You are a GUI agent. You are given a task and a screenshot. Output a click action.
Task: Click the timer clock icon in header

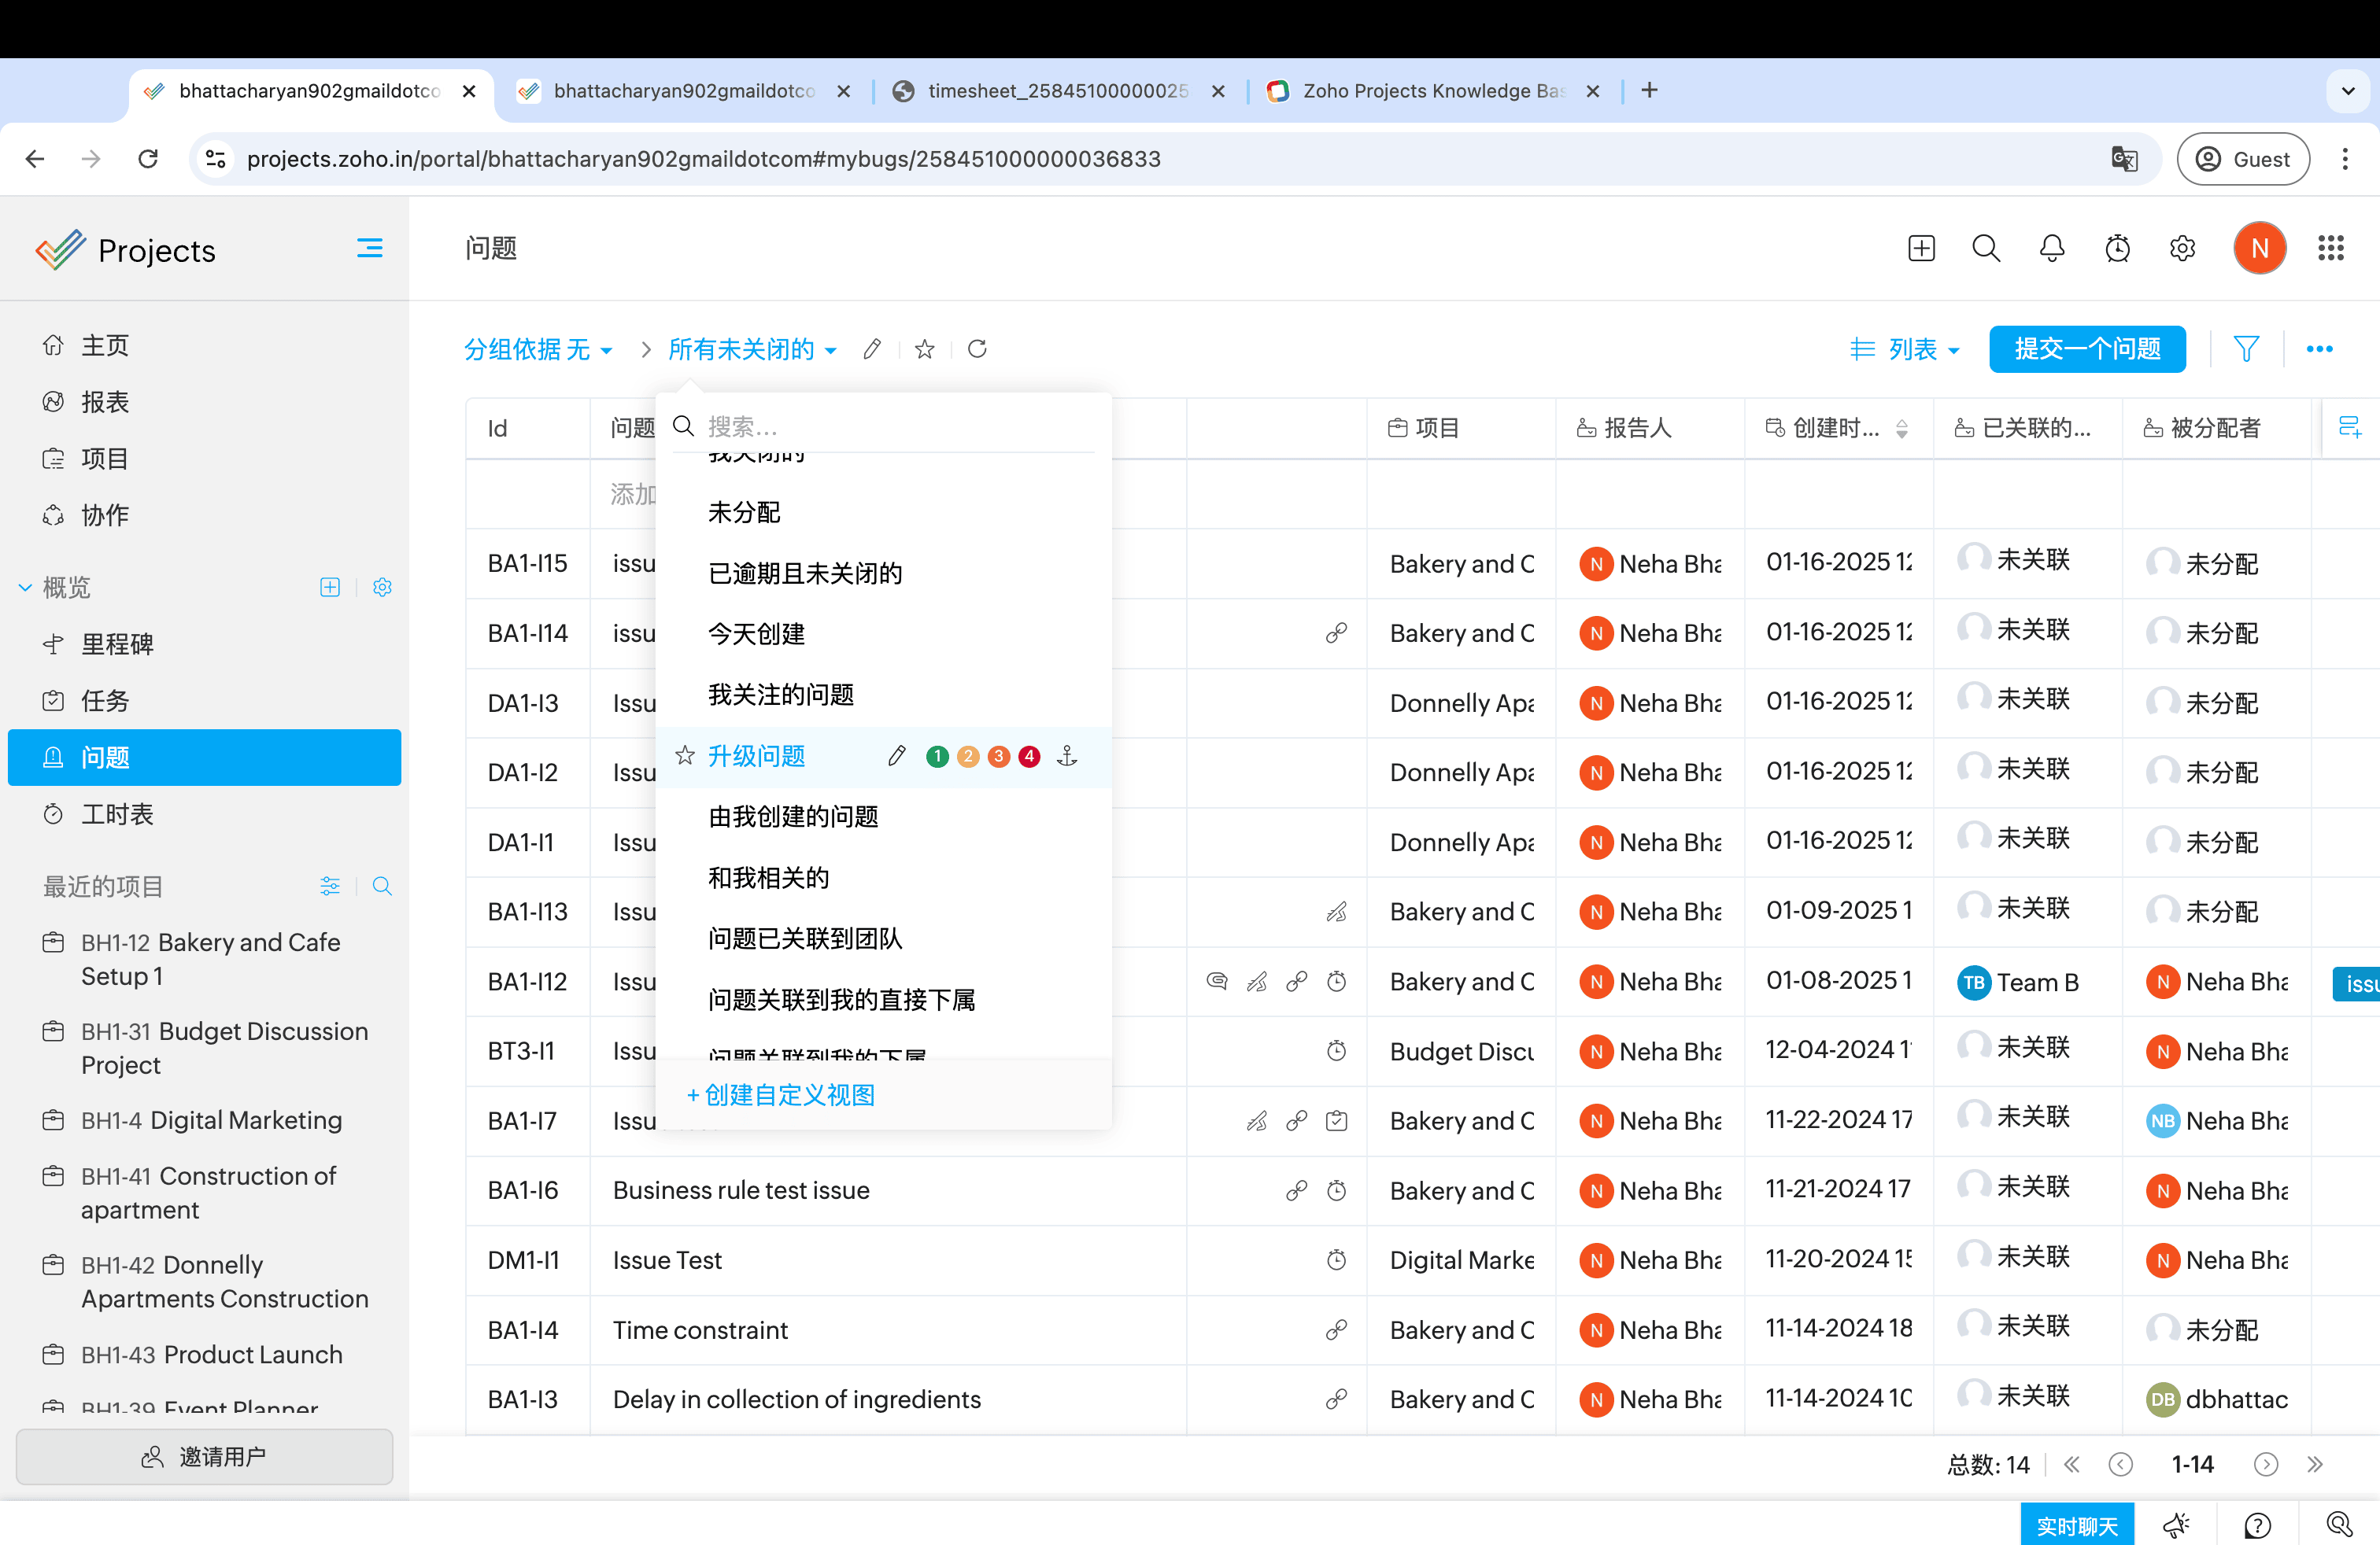pyautogui.click(x=2116, y=248)
